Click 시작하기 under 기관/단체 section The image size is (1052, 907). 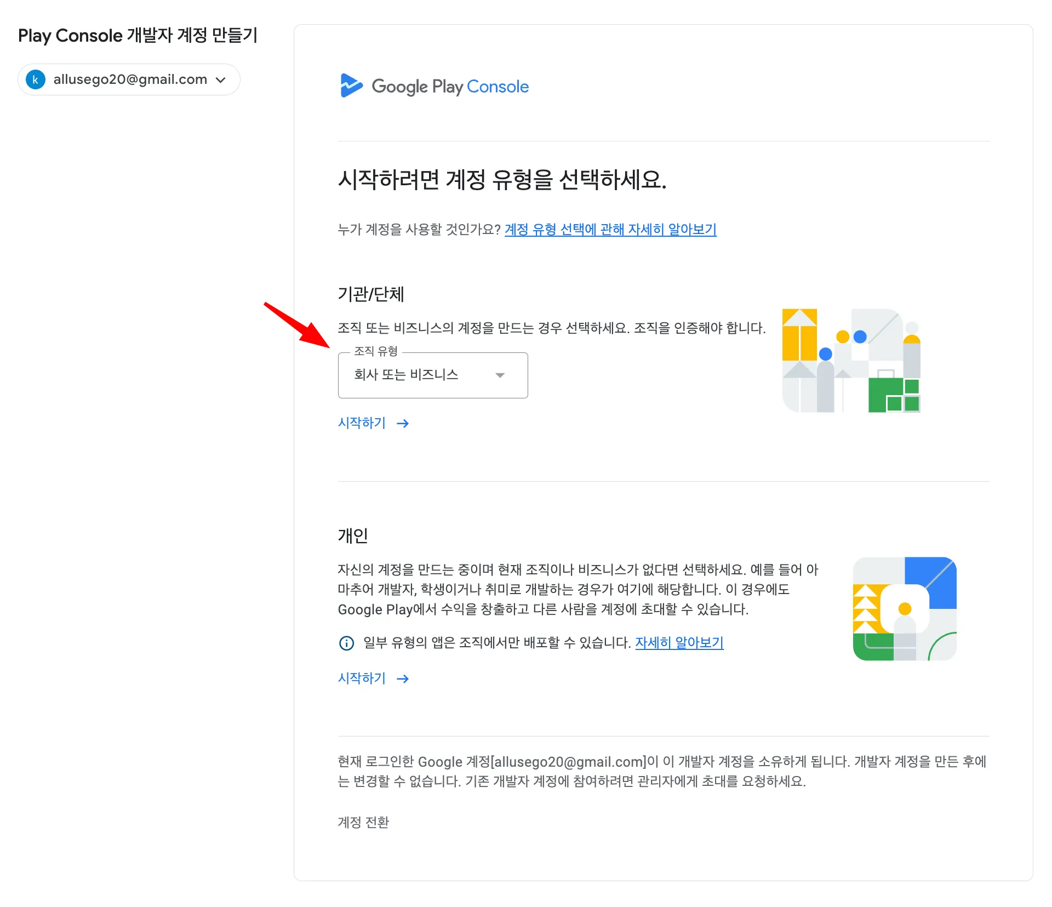coord(362,423)
